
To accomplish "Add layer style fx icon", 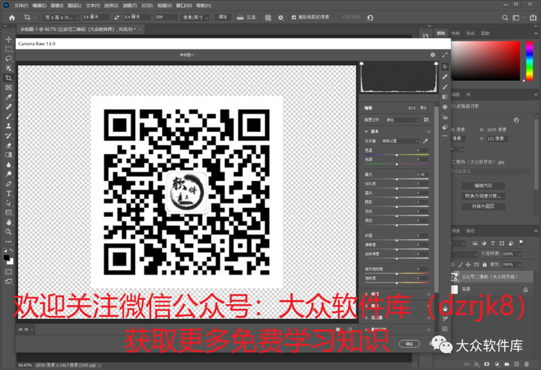I will point(476,364).
